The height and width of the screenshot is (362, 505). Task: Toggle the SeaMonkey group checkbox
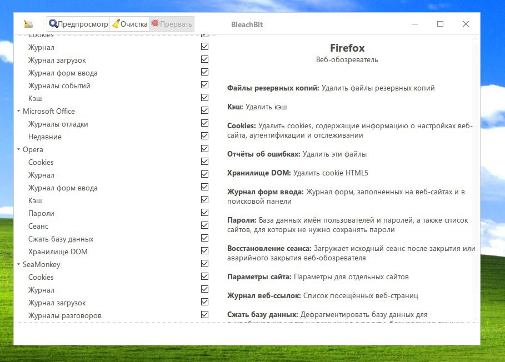[204, 263]
